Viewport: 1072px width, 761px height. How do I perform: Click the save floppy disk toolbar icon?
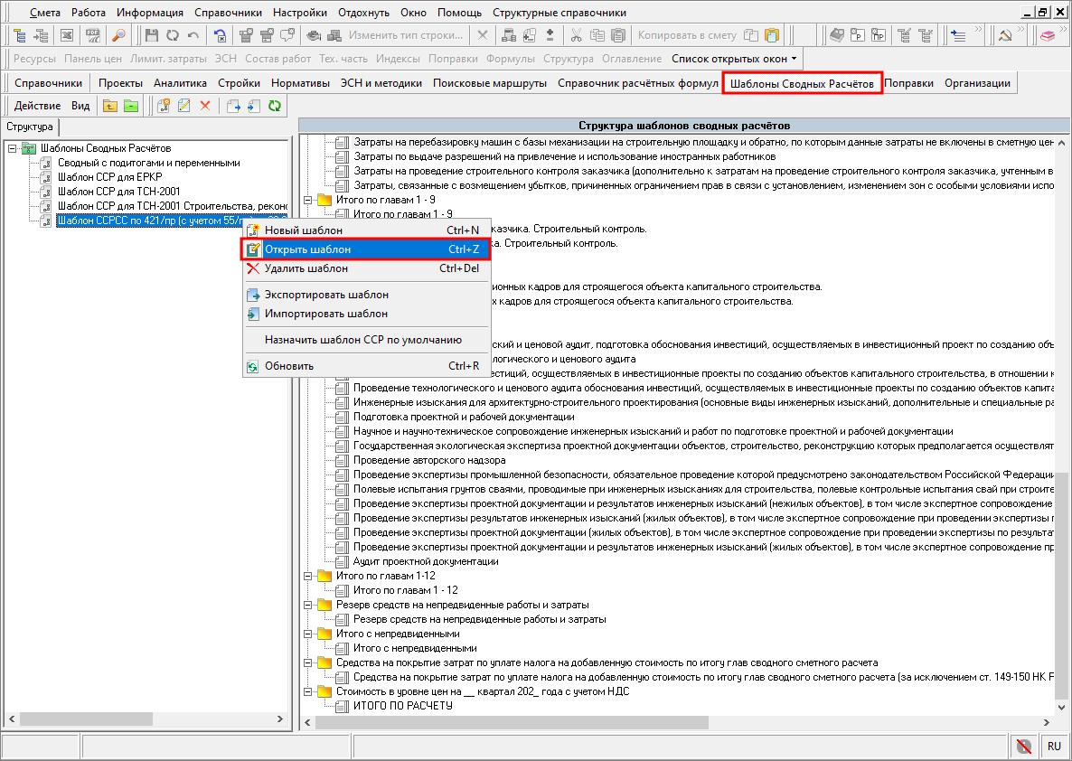(x=151, y=36)
